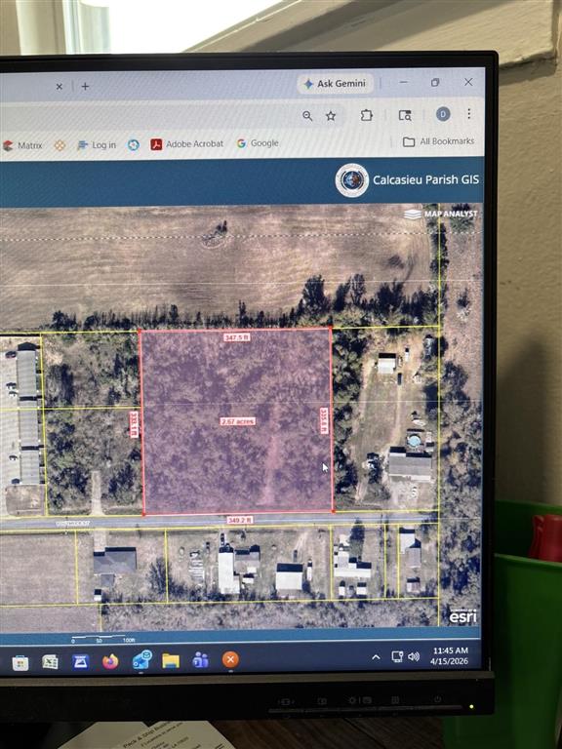The width and height of the screenshot is (562, 749).
Task: Open Microsoft Teams from the taskbar
Action: click(200, 660)
